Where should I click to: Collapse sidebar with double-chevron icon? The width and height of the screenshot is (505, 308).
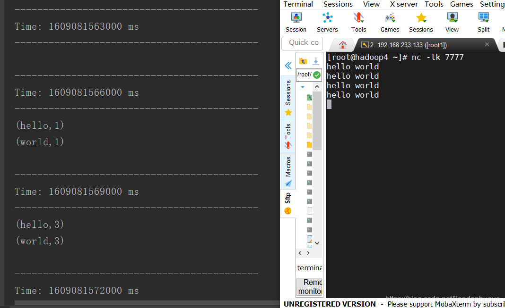click(x=288, y=66)
